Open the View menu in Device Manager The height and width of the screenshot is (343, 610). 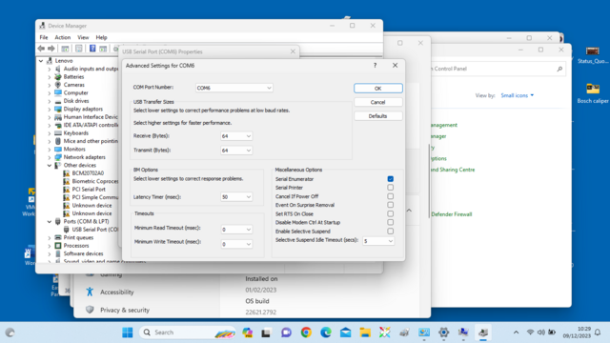[83, 37]
